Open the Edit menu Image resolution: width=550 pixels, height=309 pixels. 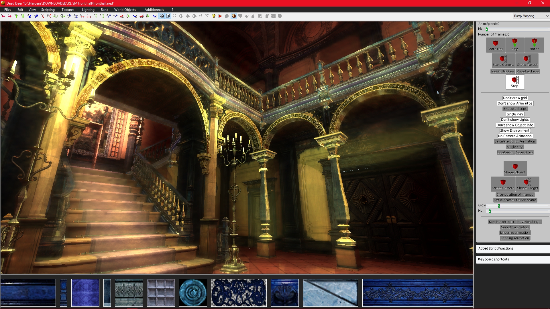pos(20,9)
